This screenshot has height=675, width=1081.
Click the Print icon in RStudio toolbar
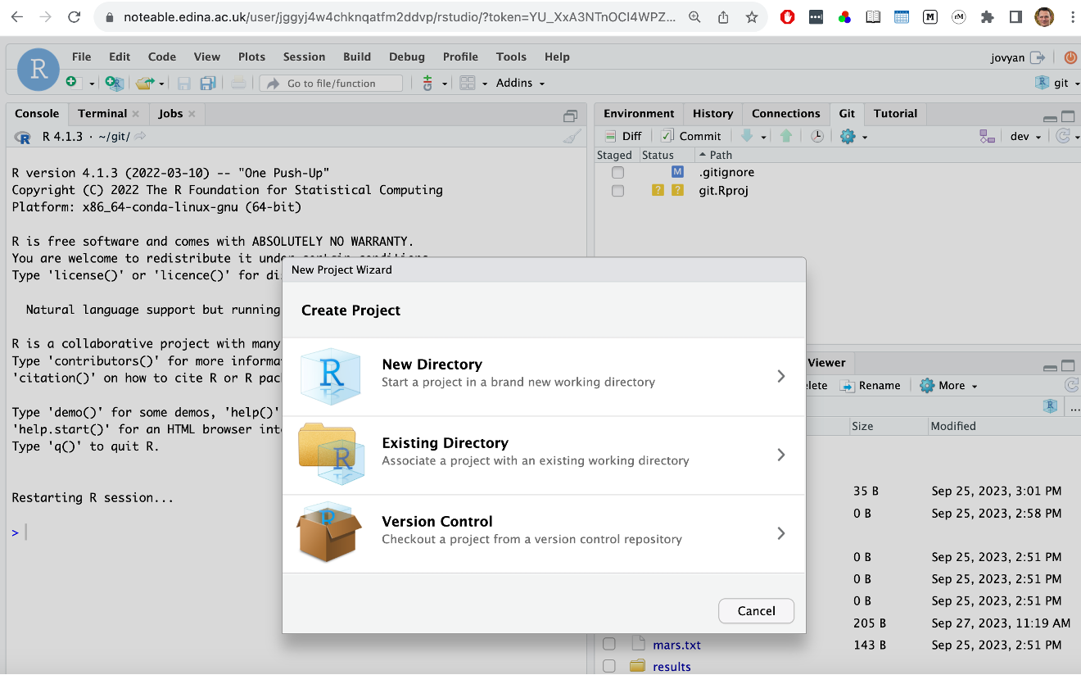(x=238, y=83)
